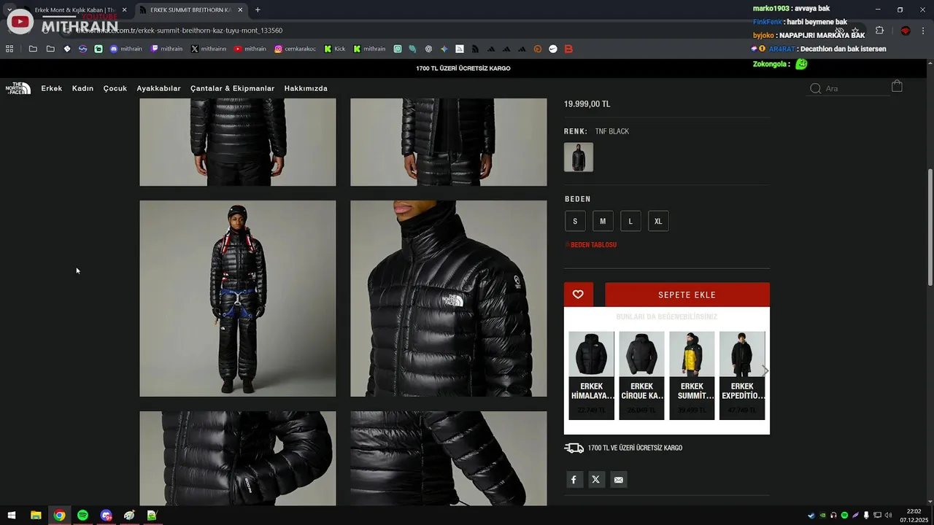Close the ERKEK SUMMIT BREITHORN tab
Image resolution: width=934 pixels, height=525 pixels.
tap(239, 9)
